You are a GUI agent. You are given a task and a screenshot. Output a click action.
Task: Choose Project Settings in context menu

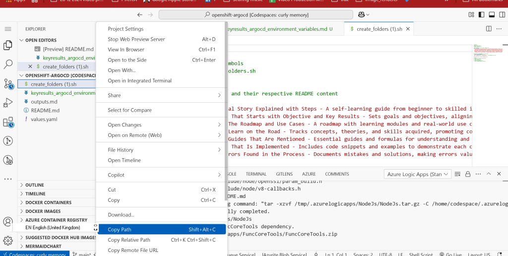161,29
